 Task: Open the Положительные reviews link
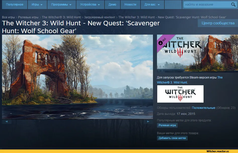coord(204,108)
